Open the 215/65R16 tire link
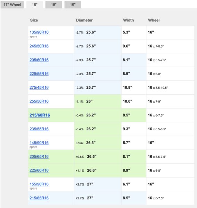197x208 pixels. [x=39, y=198]
